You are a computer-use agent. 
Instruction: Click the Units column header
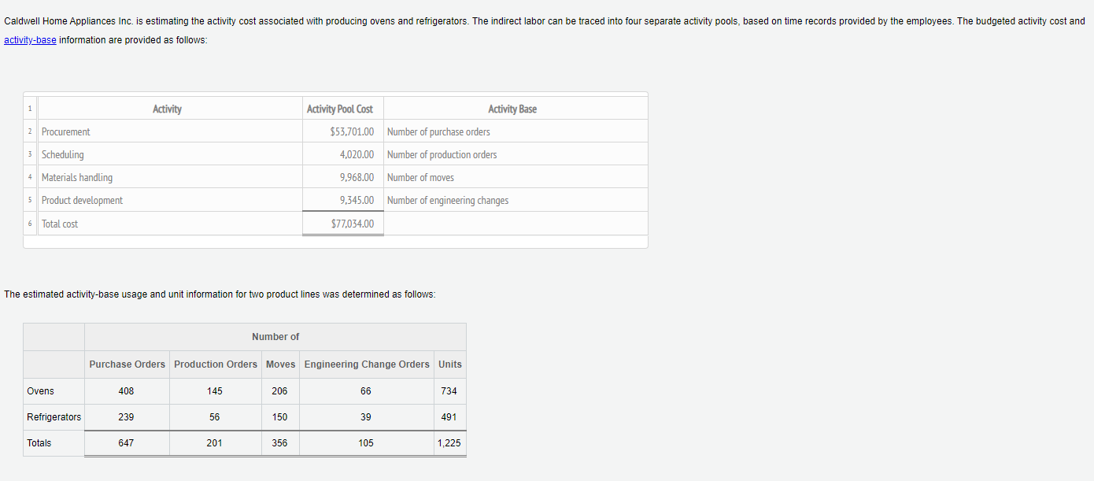coord(449,364)
